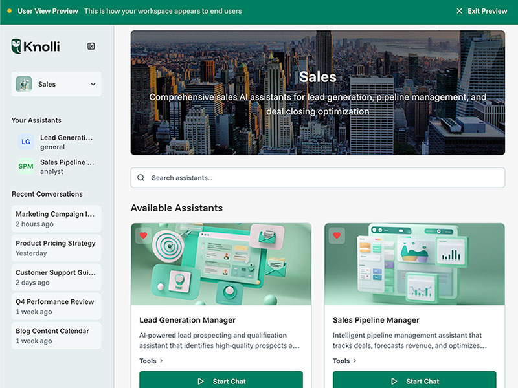Open the Q4 Performance Review conversation

tap(56, 307)
